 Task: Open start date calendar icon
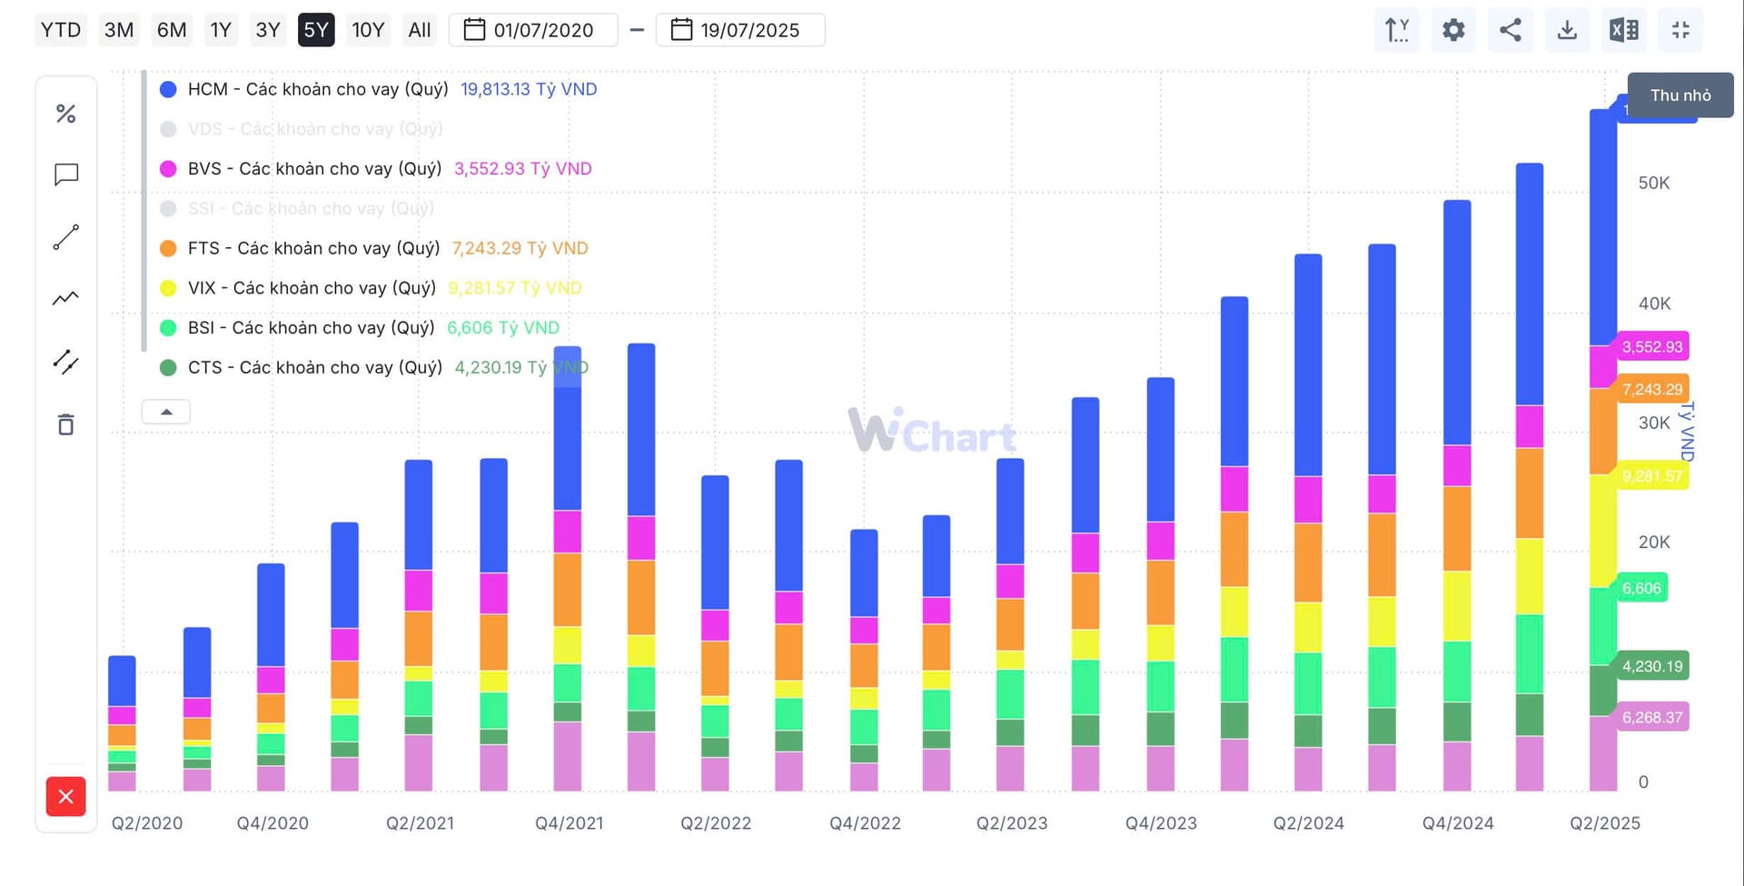click(x=474, y=30)
